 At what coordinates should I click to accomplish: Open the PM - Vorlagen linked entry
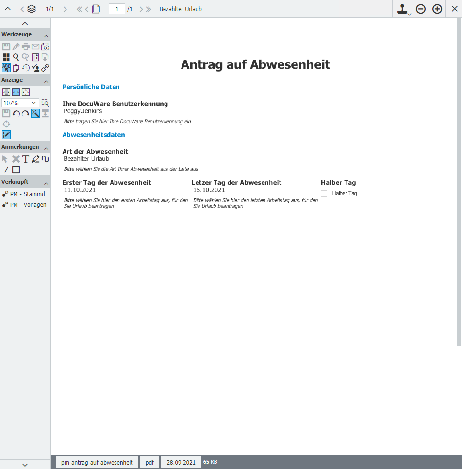tap(25, 204)
